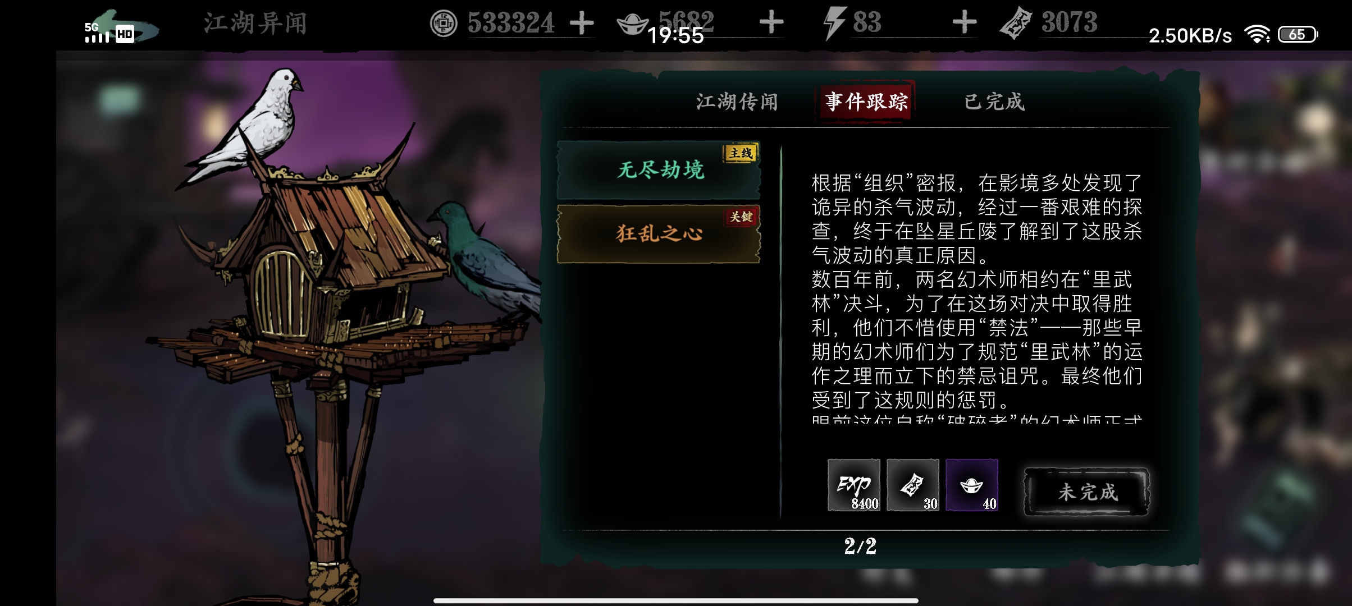Screen dimensions: 1352x606
Task: Refill stamina with the plus button
Action: coord(965,23)
